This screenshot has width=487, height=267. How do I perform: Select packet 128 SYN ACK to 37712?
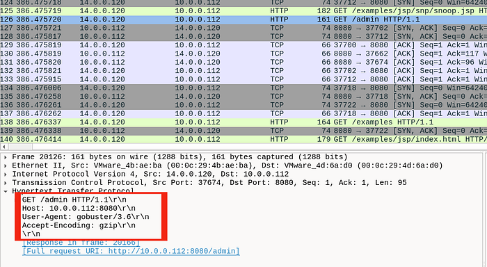243,37
